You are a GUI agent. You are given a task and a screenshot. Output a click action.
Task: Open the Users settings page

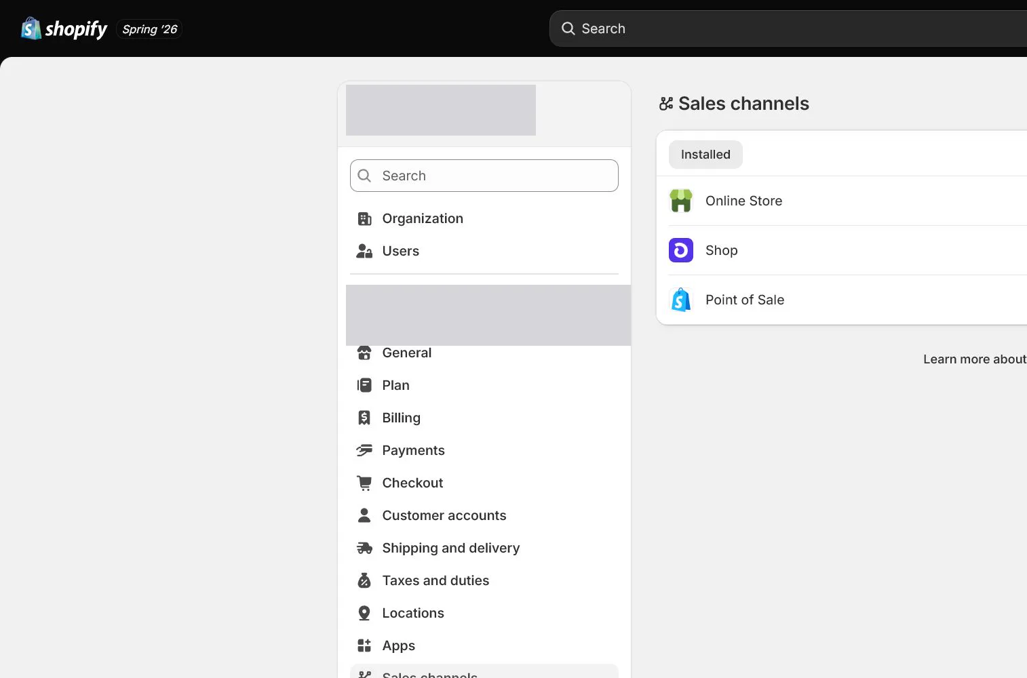tap(484, 251)
